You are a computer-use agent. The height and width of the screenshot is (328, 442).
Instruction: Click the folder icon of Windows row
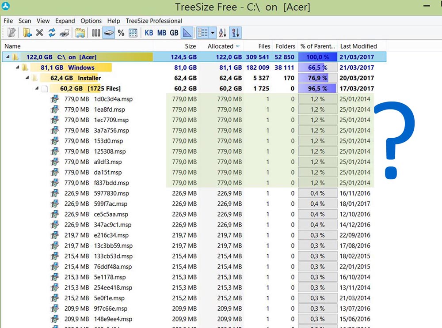(25, 68)
